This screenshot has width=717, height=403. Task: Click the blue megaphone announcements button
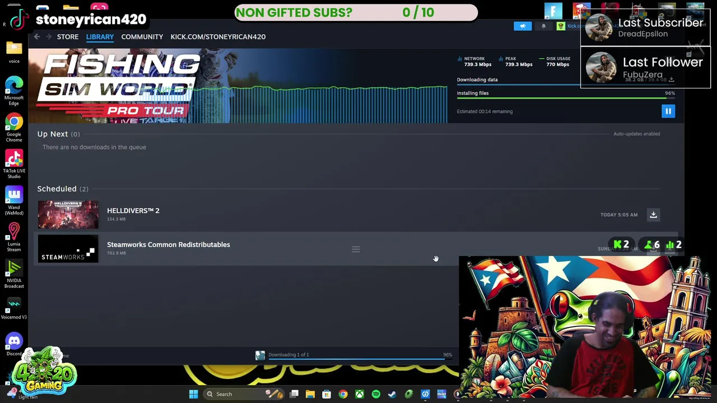coord(523,26)
